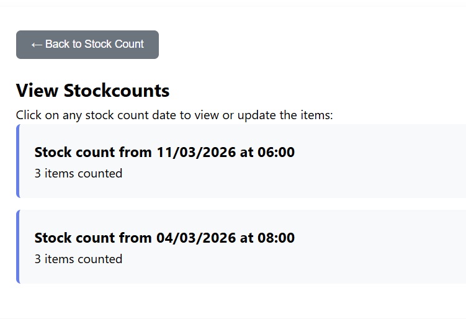Click the 04/03/2026 date text
This screenshot has width=466, height=319.
(x=195, y=238)
